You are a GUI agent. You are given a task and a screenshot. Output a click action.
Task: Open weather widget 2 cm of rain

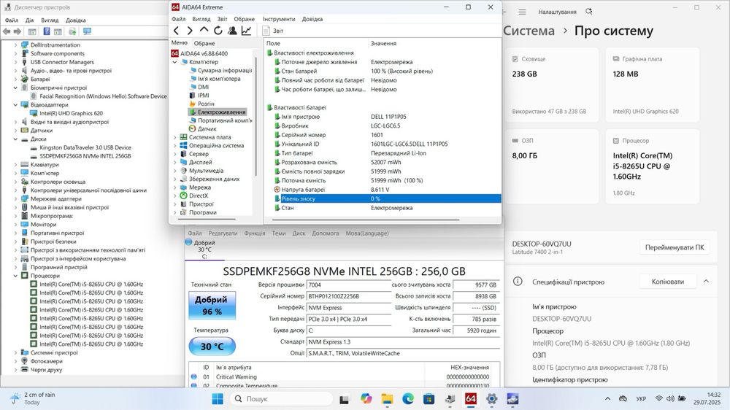pyautogui.click(x=33, y=398)
